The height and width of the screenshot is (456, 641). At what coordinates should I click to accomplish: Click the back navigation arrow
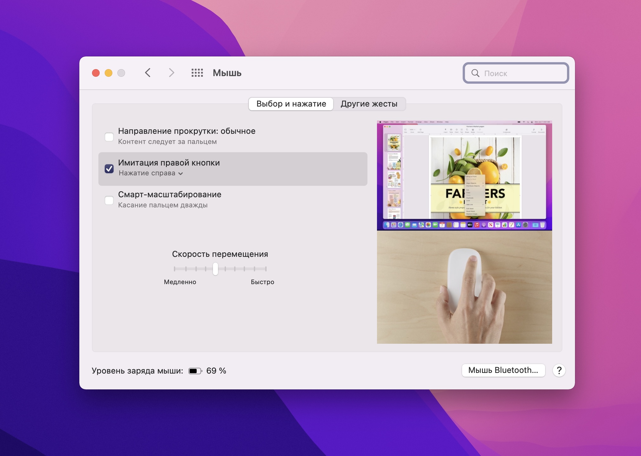(148, 73)
